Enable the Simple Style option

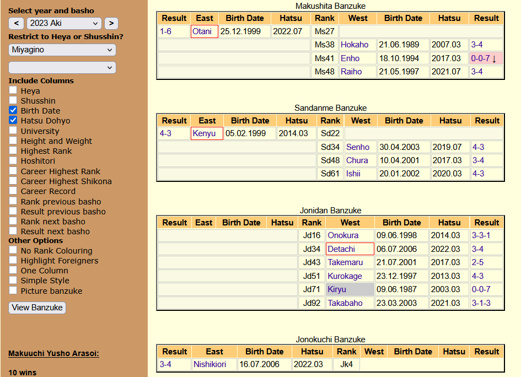[x=13, y=280]
